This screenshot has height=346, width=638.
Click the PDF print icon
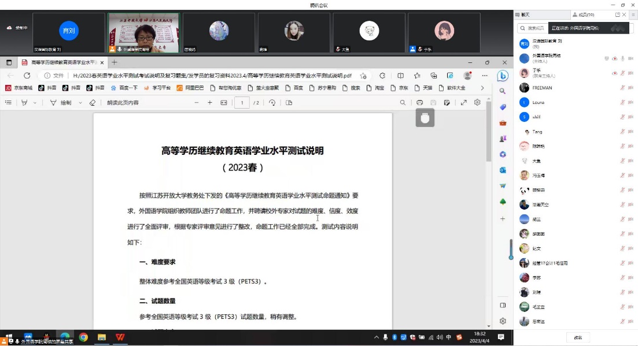419,103
